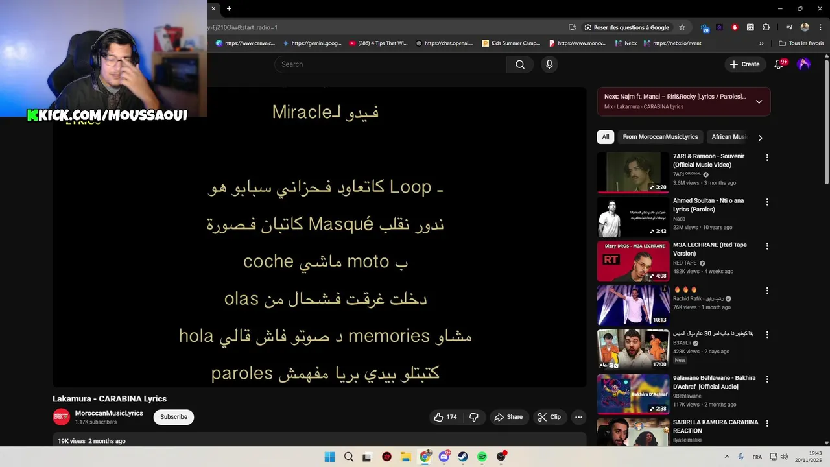Play 9alawane Behlawane Bakhira D'Achraf thumbnail
The height and width of the screenshot is (467, 830).
[633, 394]
